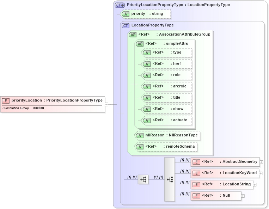Expand the Null element
The width and height of the screenshot is (269, 209).
point(243,196)
